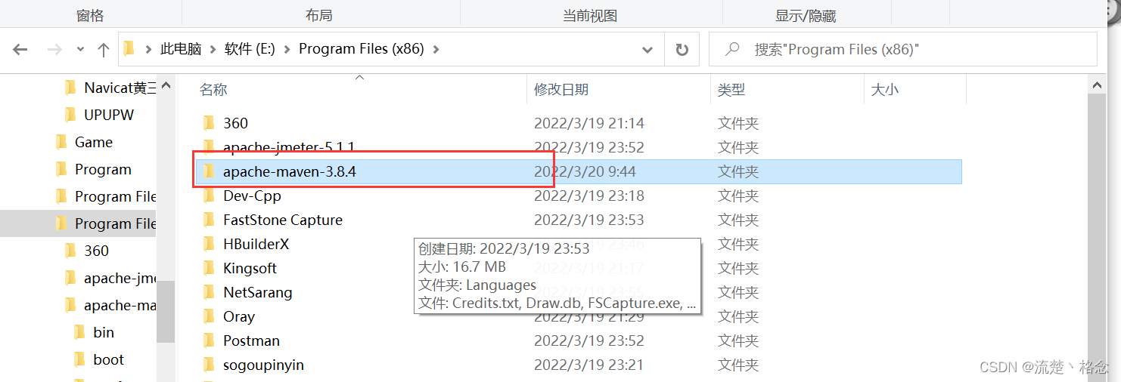Sort by 大小 column header
1121x382 pixels.
pos(885,90)
